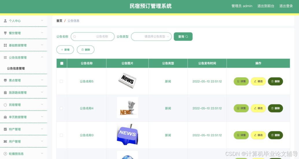The height and width of the screenshot is (159, 299).
Task: Open the 轮播图信息 menu label
Action: (16, 154)
